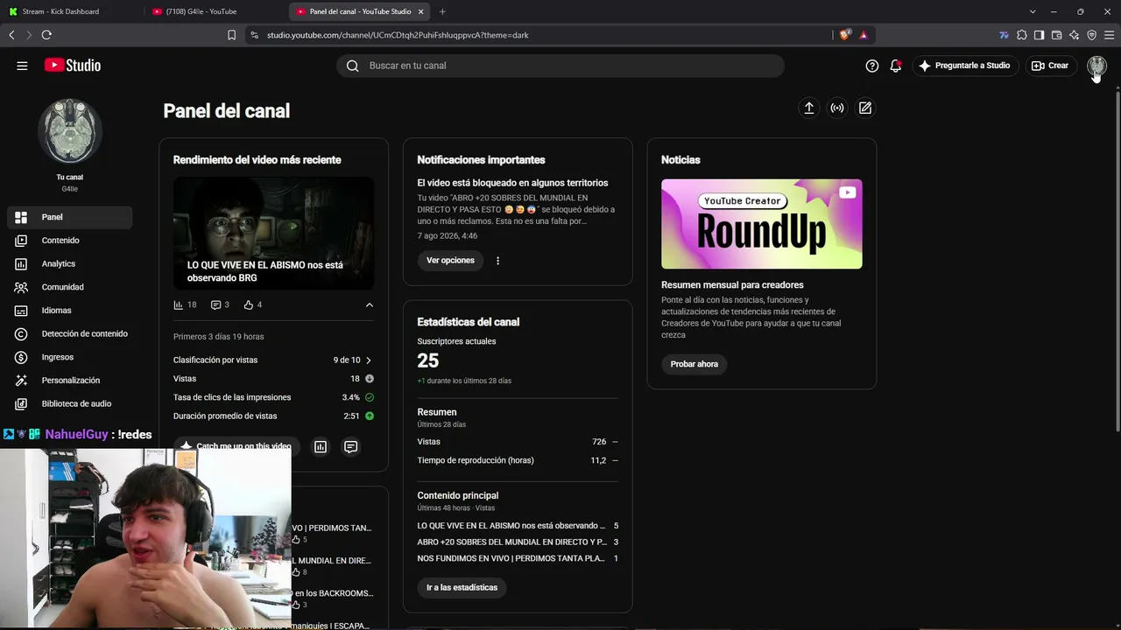Open the extensions puzzle icon
This screenshot has width=1121, height=630.
click(x=1021, y=35)
